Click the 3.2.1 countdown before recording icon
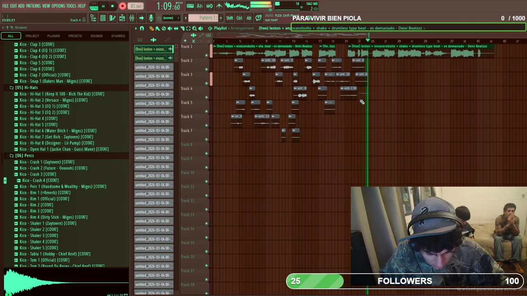Screen dimensions: 527x296 tap(200, 6)
